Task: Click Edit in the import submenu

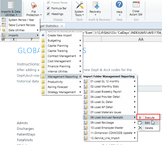Action: tap(147, 123)
